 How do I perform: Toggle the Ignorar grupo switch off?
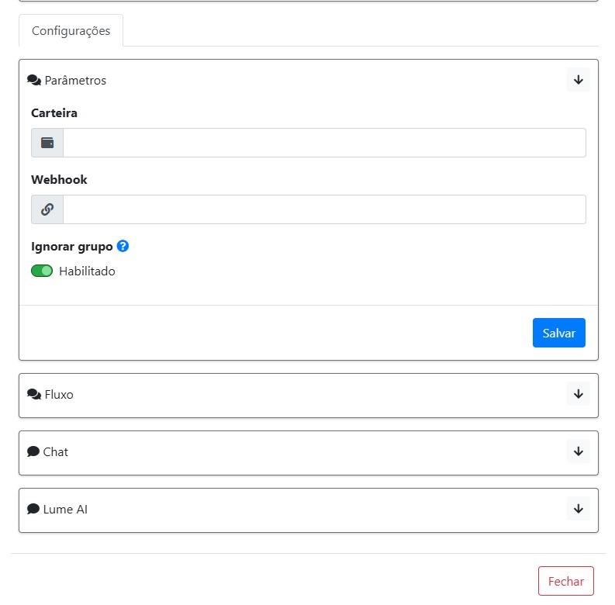(42, 271)
